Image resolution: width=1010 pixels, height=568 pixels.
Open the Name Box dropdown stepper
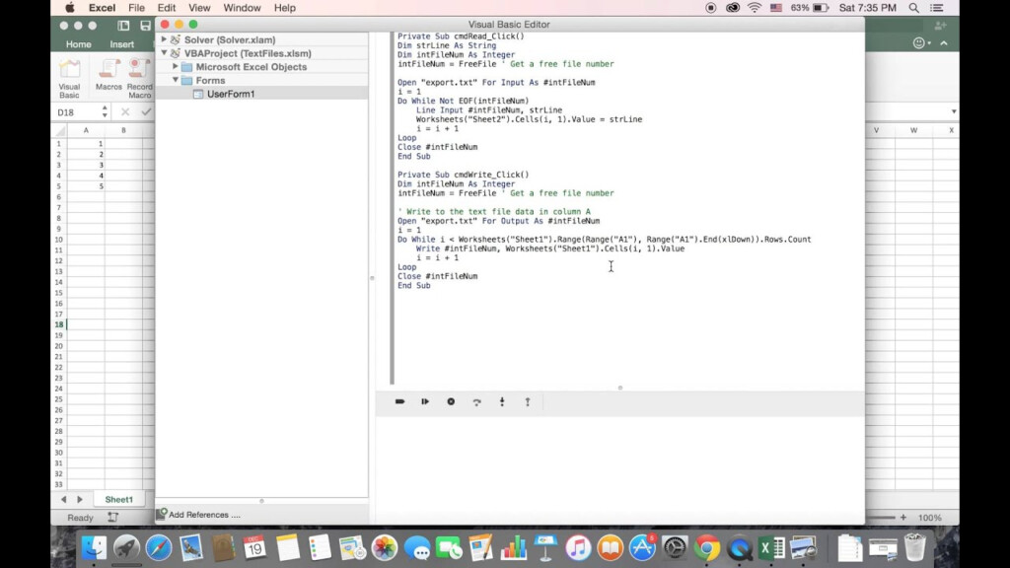pos(105,112)
